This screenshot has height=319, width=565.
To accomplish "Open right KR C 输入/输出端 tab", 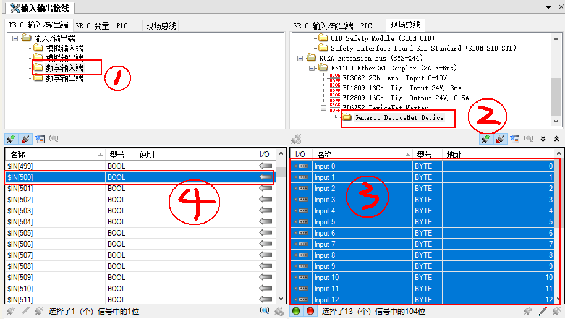I will coord(323,26).
